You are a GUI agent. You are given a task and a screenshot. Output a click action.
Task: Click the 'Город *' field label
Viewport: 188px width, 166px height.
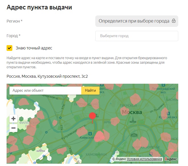[13, 36]
